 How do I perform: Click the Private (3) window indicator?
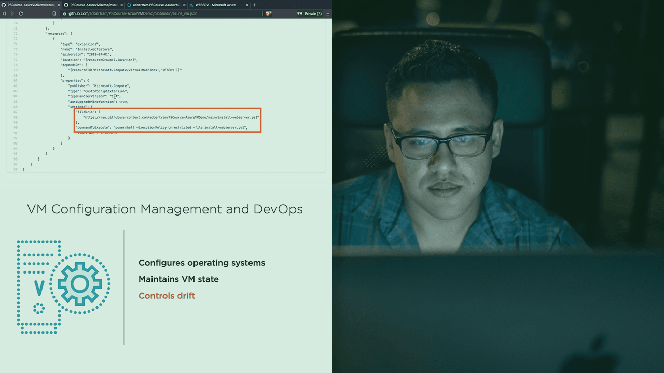click(x=310, y=13)
